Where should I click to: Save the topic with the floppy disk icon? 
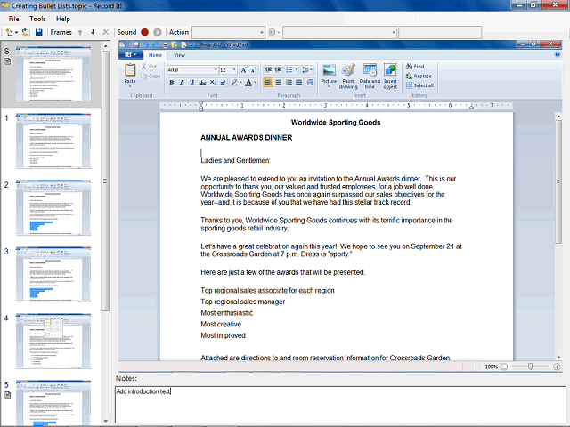tap(39, 32)
